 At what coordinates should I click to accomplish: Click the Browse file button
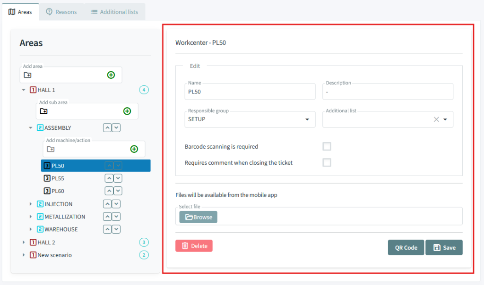coord(198,217)
